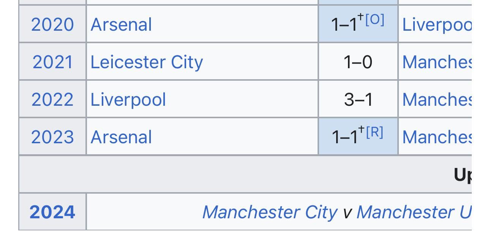Select the 3–1 score cell
The height and width of the screenshot is (238, 490).
click(x=358, y=99)
